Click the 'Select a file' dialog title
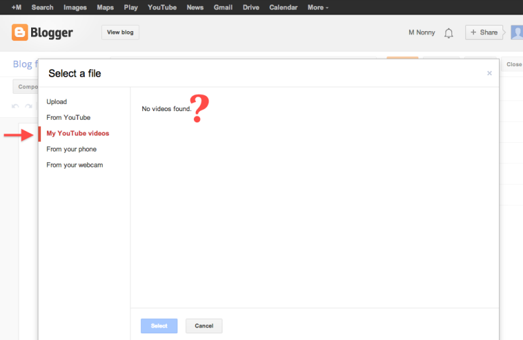This screenshot has height=340, width=523. tap(75, 73)
